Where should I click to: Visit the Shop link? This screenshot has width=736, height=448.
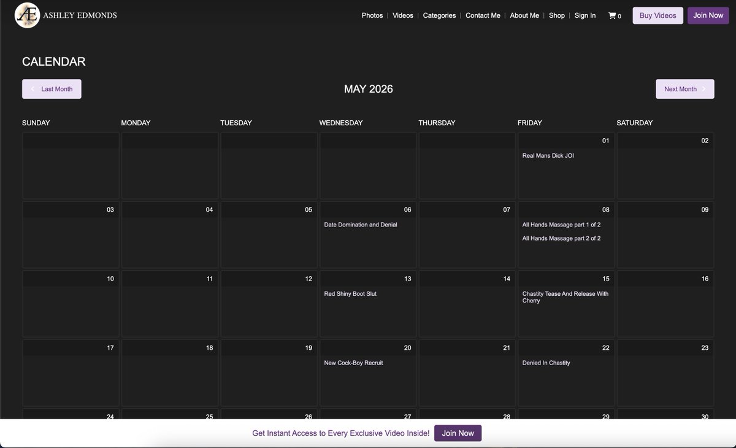[557, 15]
